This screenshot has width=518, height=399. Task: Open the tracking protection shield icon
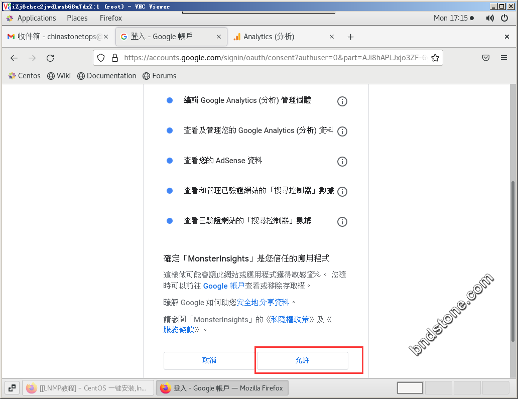(x=101, y=58)
